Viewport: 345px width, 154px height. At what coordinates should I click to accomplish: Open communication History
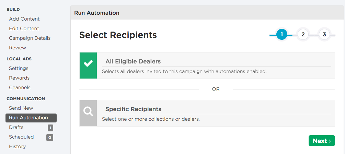pyautogui.click(x=18, y=146)
